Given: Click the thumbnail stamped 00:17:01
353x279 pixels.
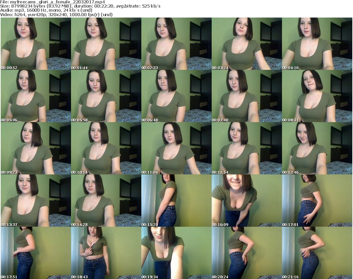Looking at the screenshot, I should click(x=317, y=201).
